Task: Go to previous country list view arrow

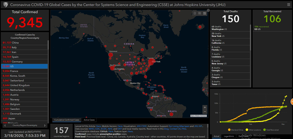Action: 5,126
